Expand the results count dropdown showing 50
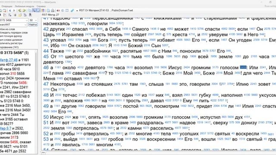The image size is (276, 155). pyautogui.click(x=36, y=20)
